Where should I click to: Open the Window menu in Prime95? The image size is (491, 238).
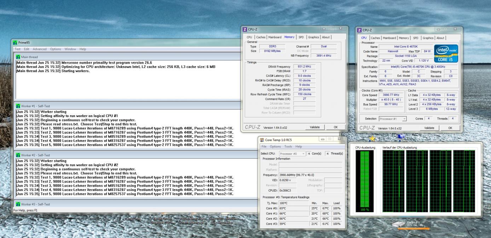[x=70, y=49]
